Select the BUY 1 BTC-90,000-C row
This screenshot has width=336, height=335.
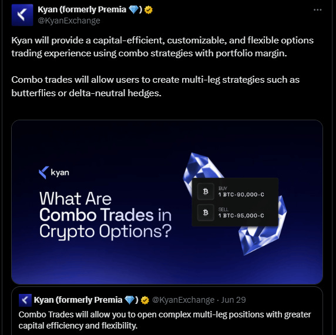(x=235, y=192)
